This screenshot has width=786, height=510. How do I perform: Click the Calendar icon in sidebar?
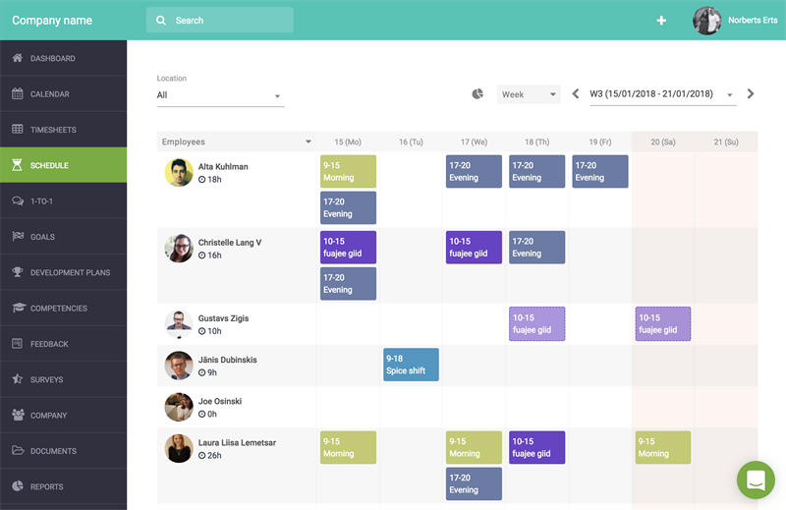pyautogui.click(x=18, y=93)
